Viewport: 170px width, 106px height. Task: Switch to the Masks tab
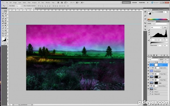point(158,21)
